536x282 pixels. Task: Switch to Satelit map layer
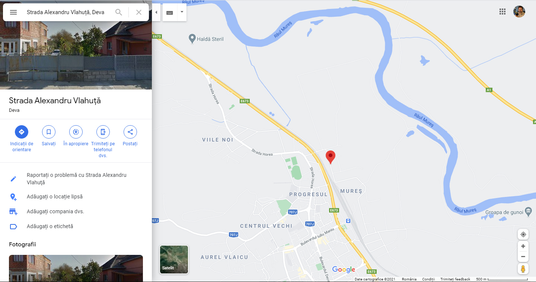174,259
